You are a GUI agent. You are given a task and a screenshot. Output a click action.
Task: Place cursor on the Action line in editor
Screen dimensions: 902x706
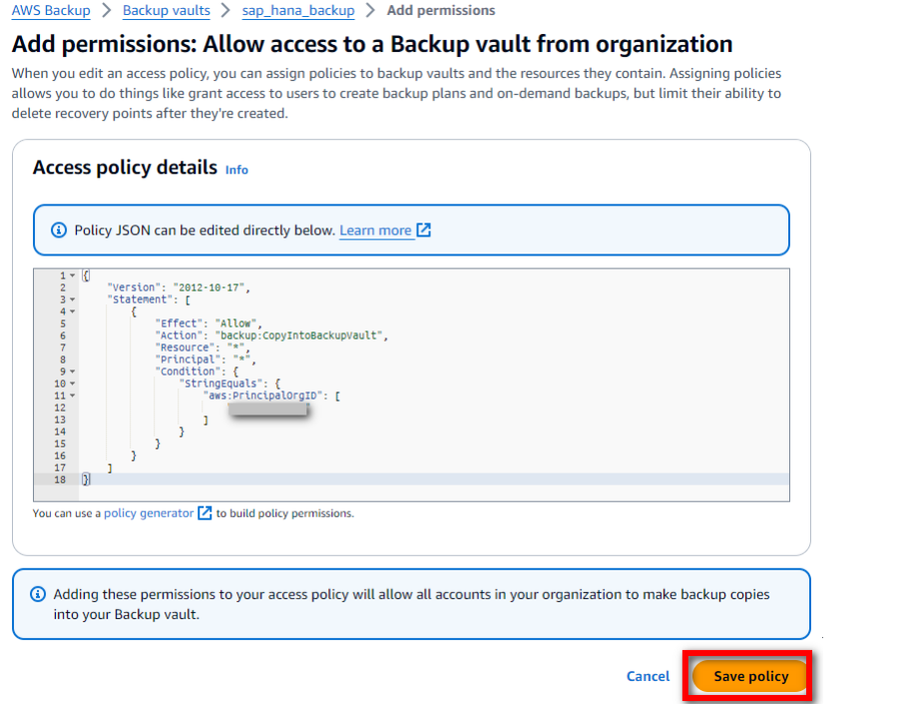[x=269, y=336]
